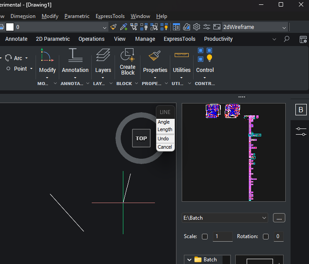This screenshot has width=309, height=264.
Task: Switch to the Productivity ribbon tab
Action: [218, 39]
